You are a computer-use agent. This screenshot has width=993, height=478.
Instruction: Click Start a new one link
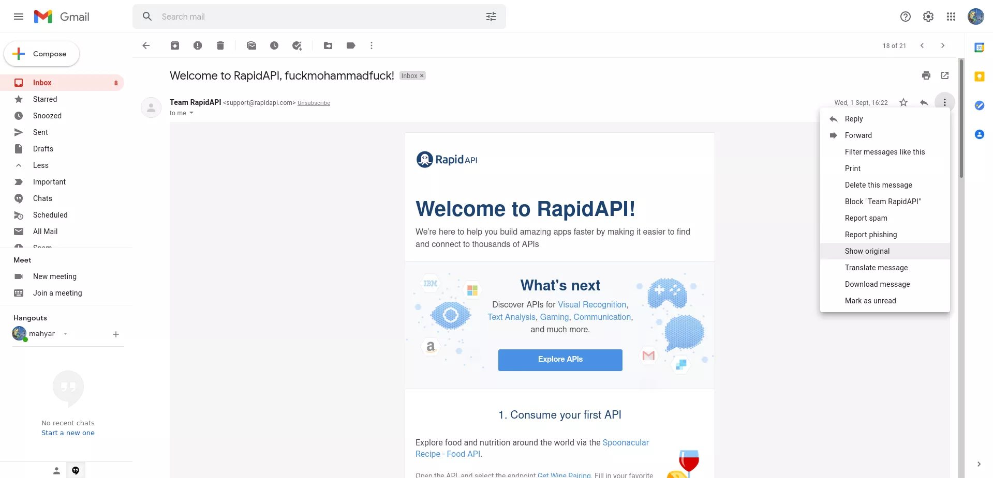pos(68,433)
